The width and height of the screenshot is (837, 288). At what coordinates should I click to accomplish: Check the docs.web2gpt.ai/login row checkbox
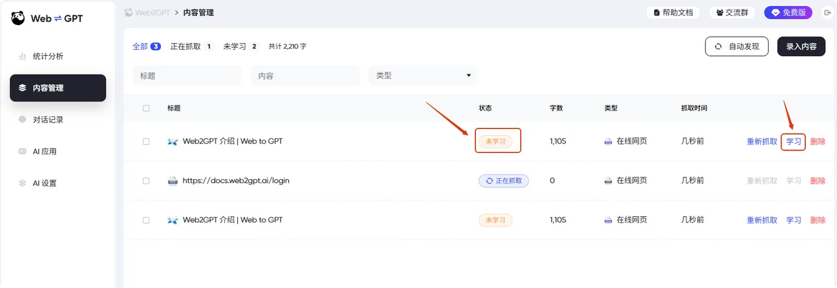[146, 180]
